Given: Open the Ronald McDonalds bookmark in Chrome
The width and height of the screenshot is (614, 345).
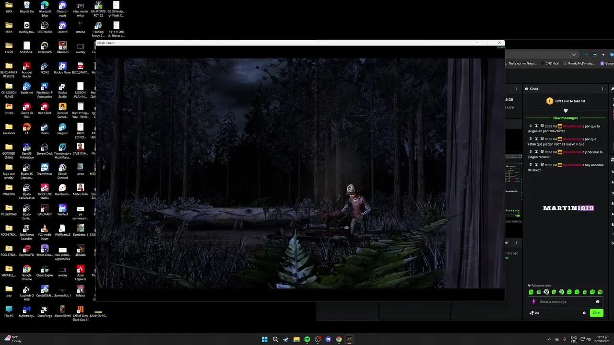Looking at the screenshot, I should pos(579,63).
